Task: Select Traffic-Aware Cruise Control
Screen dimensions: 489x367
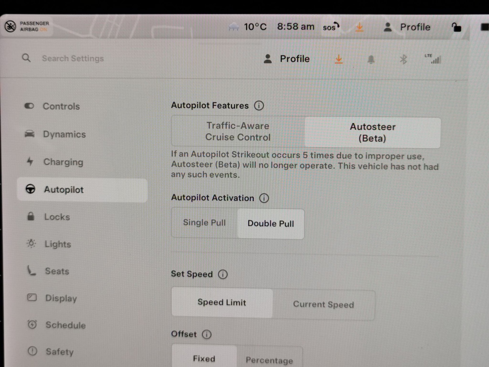Action: point(238,131)
